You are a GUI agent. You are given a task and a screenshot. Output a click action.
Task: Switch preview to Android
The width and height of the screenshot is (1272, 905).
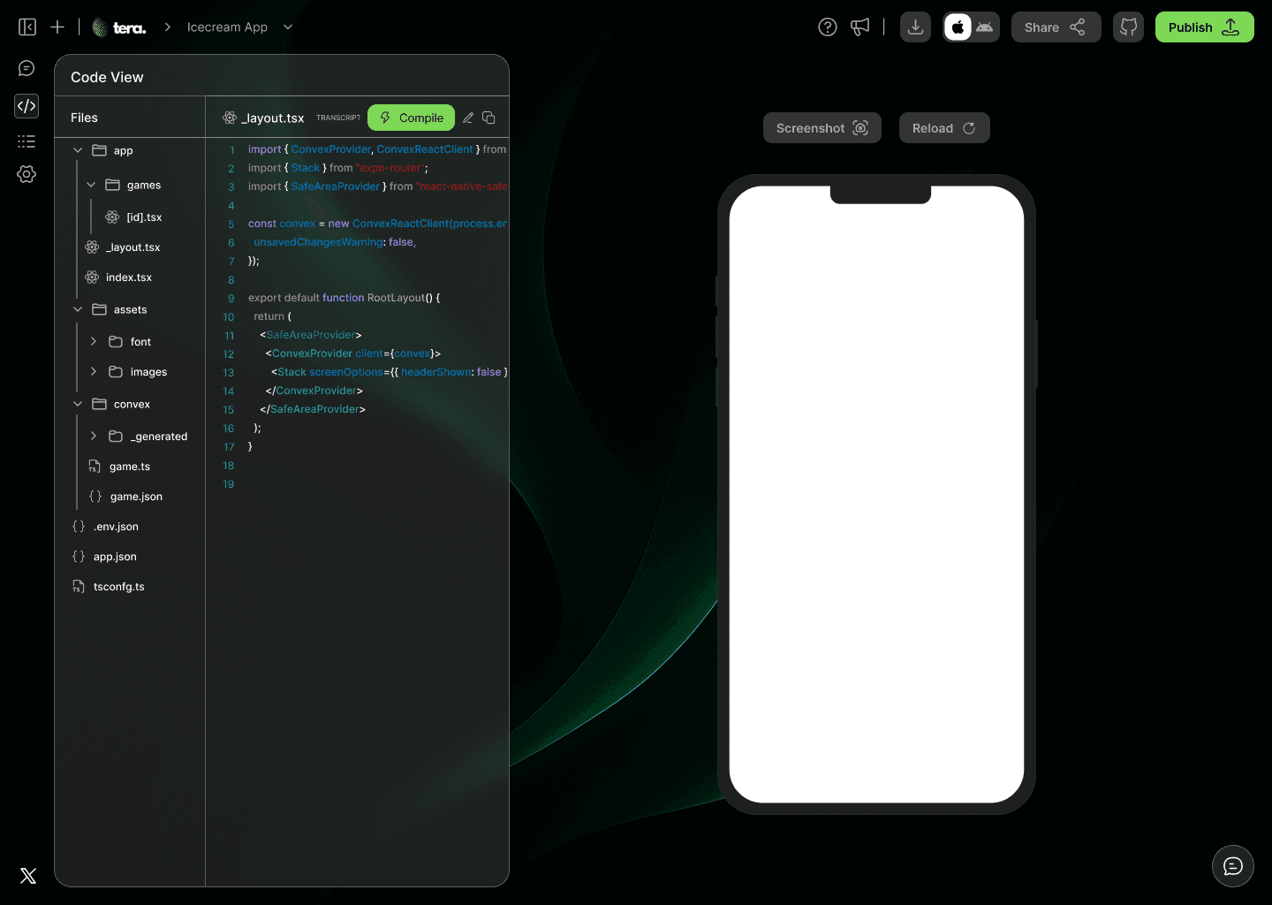coord(985,27)
